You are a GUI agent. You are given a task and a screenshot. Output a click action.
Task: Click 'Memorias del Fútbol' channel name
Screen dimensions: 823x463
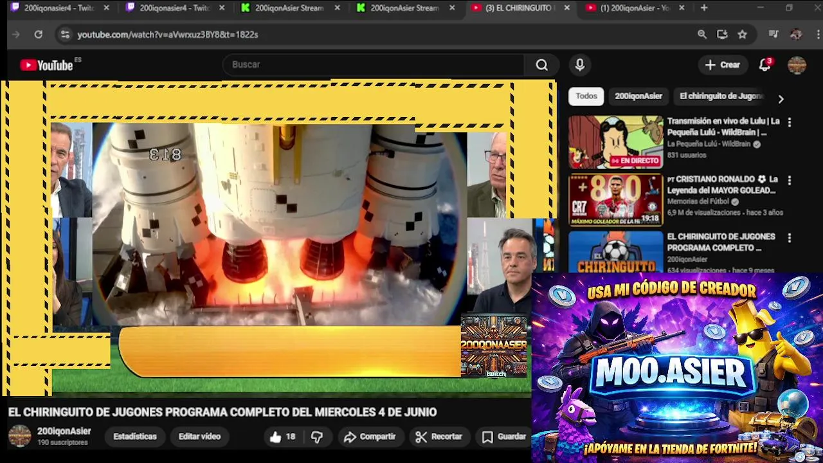pos(699,202)
